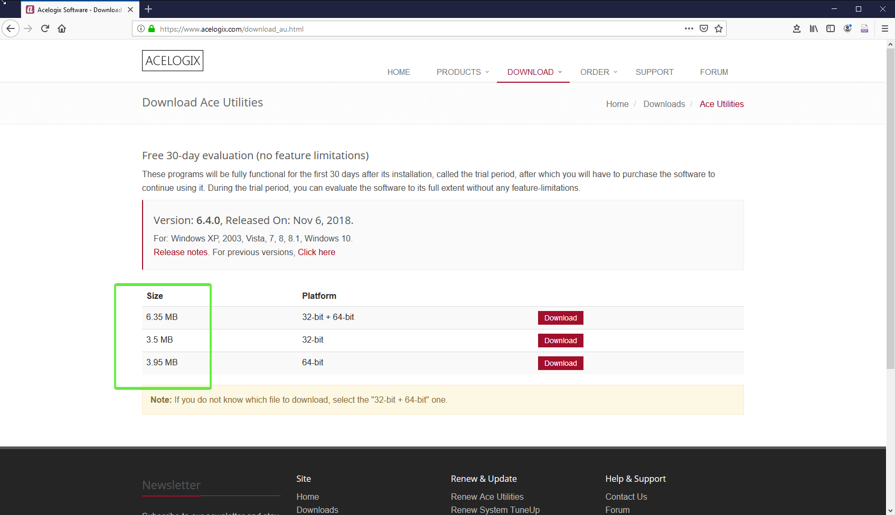The width and height of the screenshot is (895, 515).
Task: Download the 64-bit only version
Action: pos(560,363)
